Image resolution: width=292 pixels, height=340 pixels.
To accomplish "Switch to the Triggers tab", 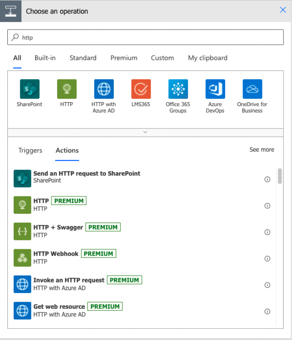I will [30, 150].
